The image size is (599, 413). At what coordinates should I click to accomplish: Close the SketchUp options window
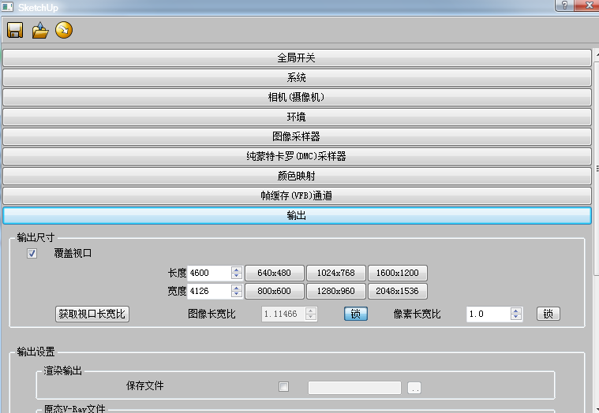pyautogui.click(x=589, y=5)
